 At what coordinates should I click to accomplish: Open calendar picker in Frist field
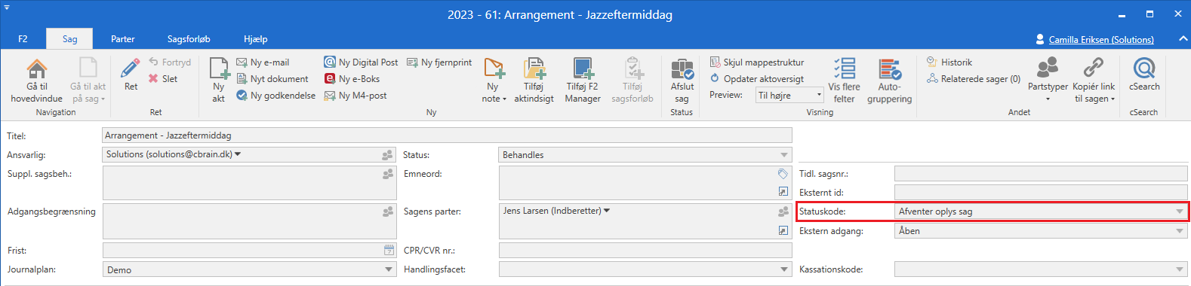[389, 250]
